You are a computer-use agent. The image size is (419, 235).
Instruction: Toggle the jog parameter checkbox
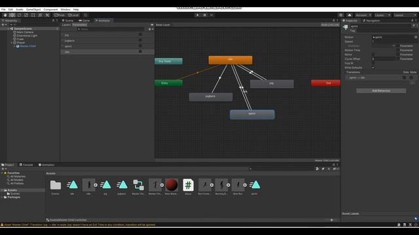(140, 35)
